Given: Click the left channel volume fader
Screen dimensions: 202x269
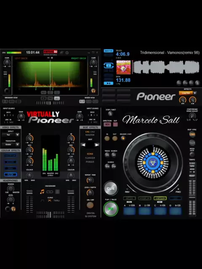Looking at the screenshot, I should pyautogui.click(x=29, y=192).
